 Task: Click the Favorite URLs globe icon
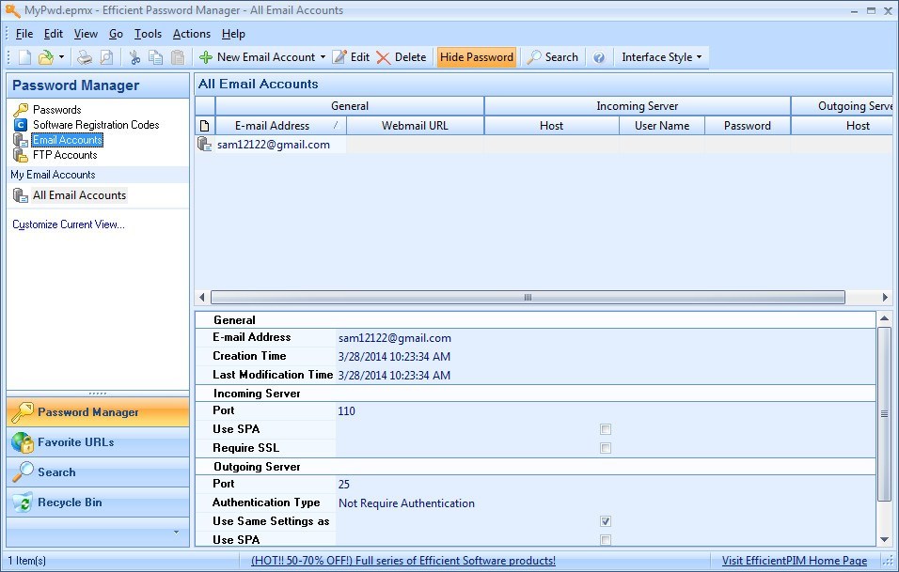[x=23, y=442]
